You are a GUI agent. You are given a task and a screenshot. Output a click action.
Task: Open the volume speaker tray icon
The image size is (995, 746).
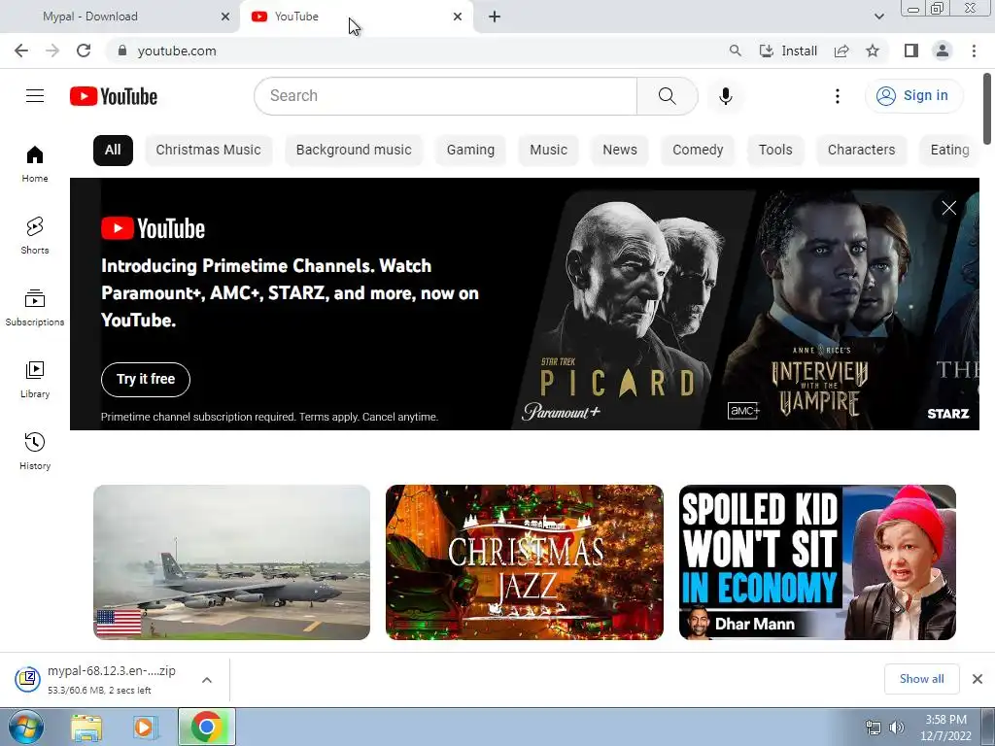(x=896, y=728)
